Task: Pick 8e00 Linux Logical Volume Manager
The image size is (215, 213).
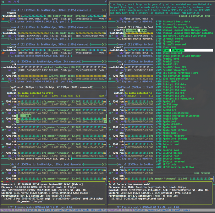Action: (x=178, y=56)
